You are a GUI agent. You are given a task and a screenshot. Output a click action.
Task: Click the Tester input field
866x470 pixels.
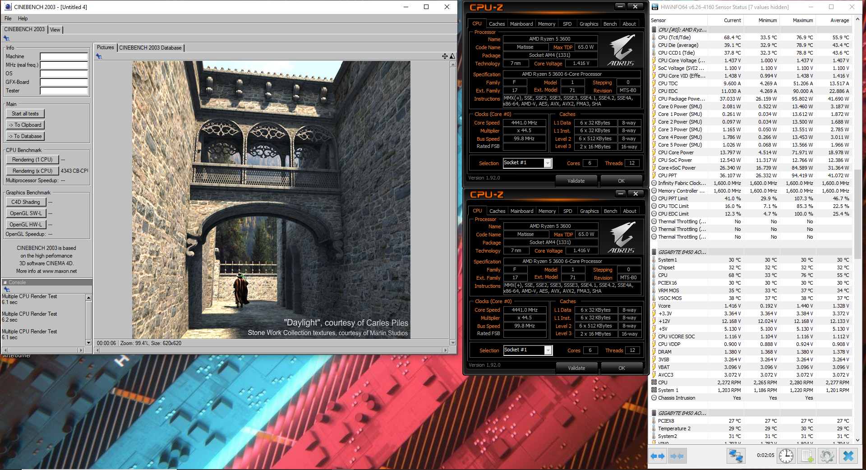coord(64,91)
